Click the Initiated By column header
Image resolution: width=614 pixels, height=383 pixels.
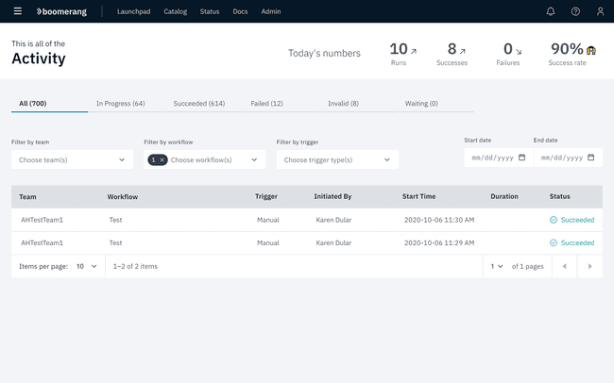click(333, 196)
